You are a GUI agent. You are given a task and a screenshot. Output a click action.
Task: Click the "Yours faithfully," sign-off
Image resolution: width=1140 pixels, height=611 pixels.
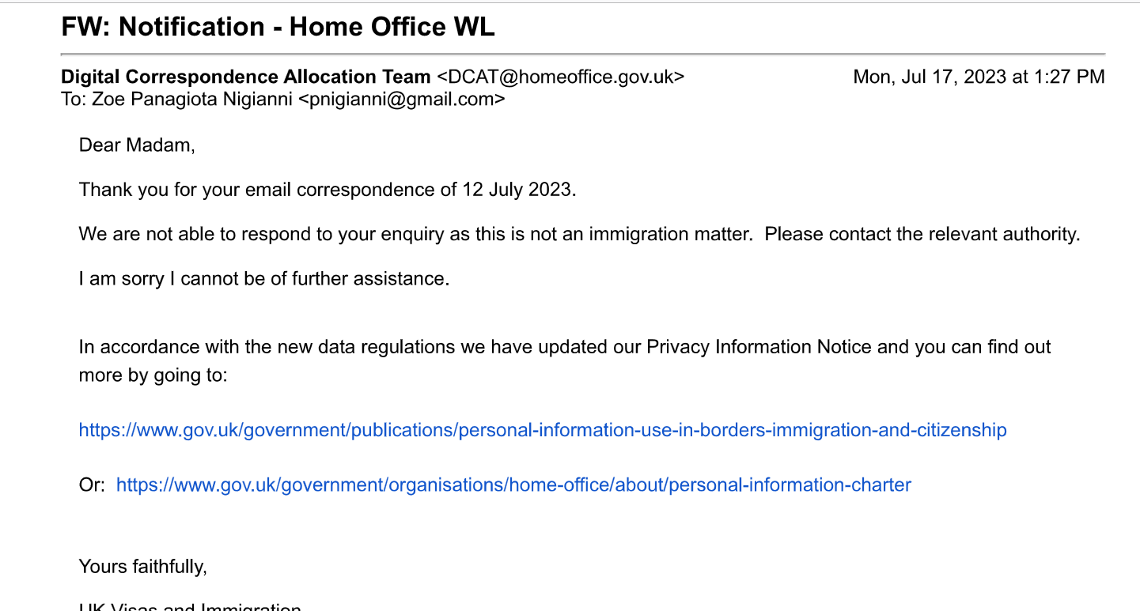[142, 566]
